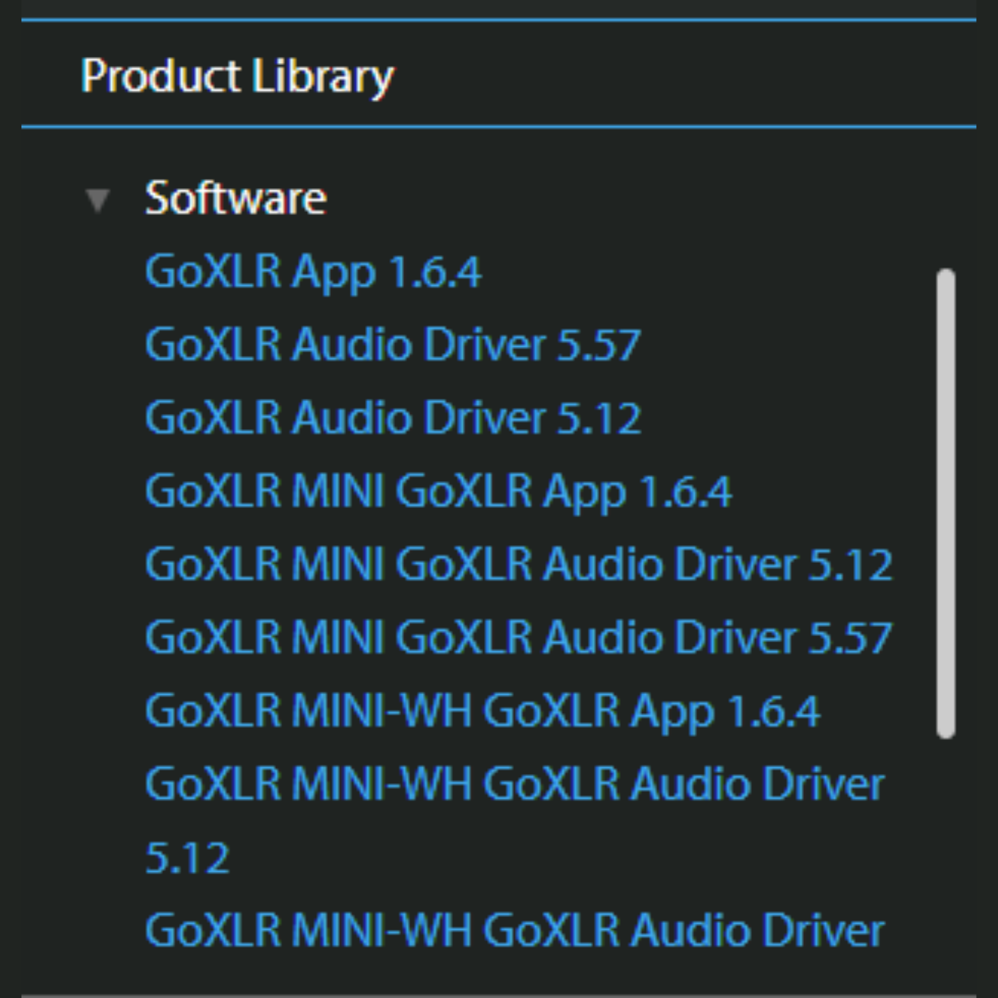This screenshot has width=998, height=998.
Task: Select GoXLR MINI GoXLR Audio Driver 5.57
Action: coord(518,637)
